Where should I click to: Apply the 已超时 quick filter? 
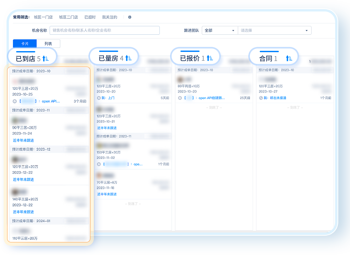pos(90,17)
